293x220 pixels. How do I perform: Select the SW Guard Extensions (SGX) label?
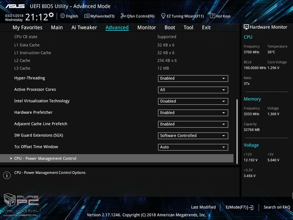pos(38,135)
